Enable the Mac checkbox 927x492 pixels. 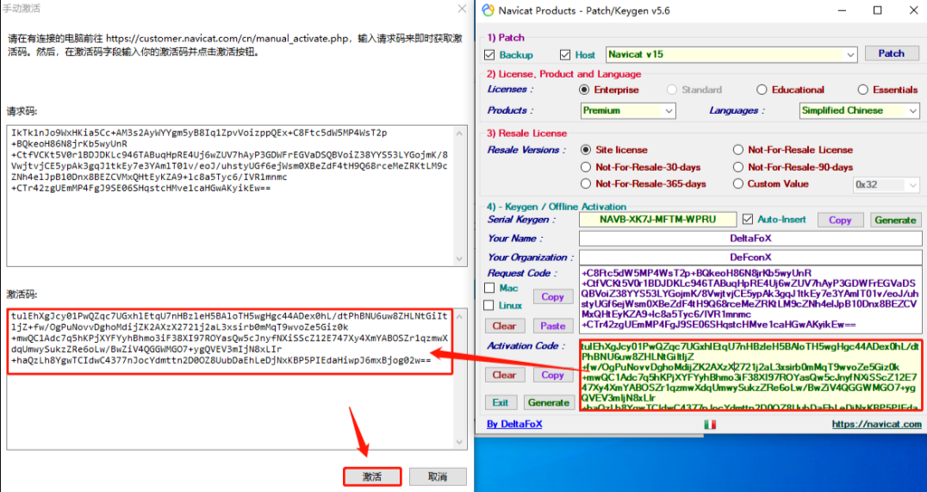[x=490, y=288]
